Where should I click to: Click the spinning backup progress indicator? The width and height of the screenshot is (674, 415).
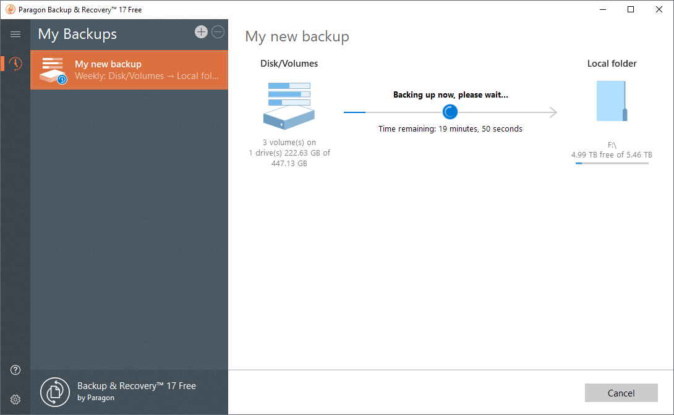[x=450, y=112]
